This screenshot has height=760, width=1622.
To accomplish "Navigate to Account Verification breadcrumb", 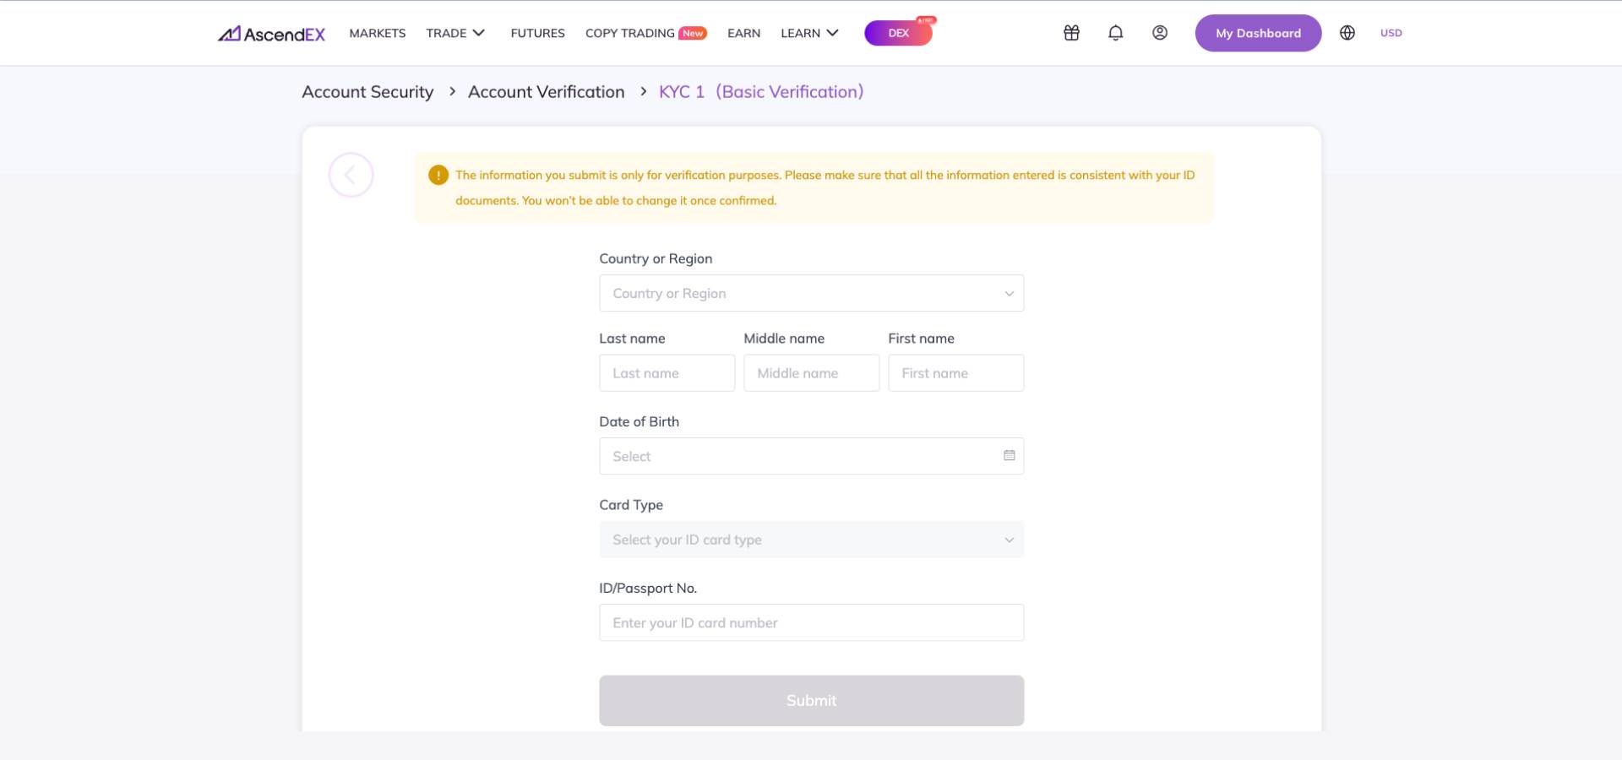I will 546,91.
